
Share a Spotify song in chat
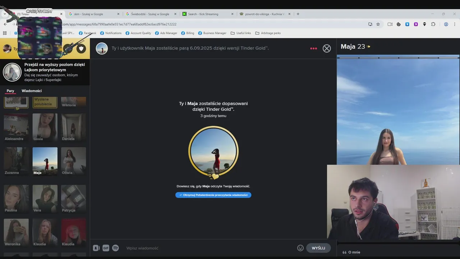click(x=115, y=248)
